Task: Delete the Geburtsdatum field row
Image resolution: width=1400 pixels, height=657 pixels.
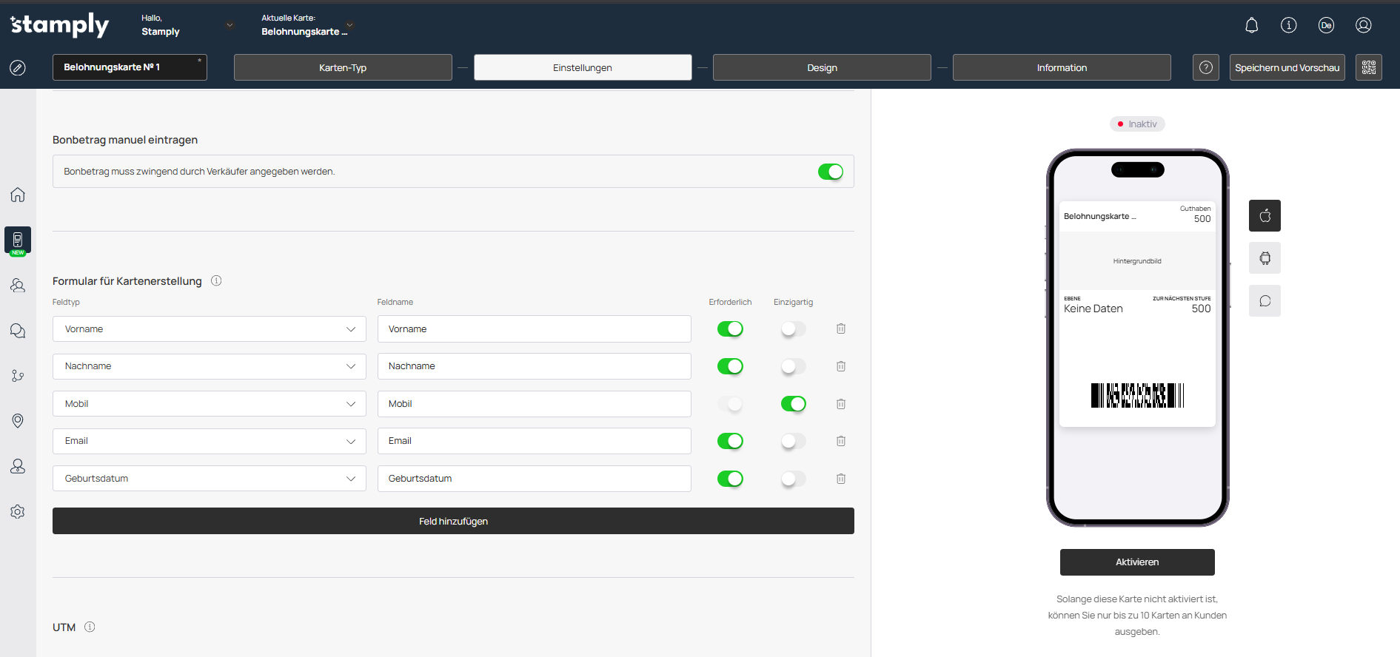Action: [841, 479]
